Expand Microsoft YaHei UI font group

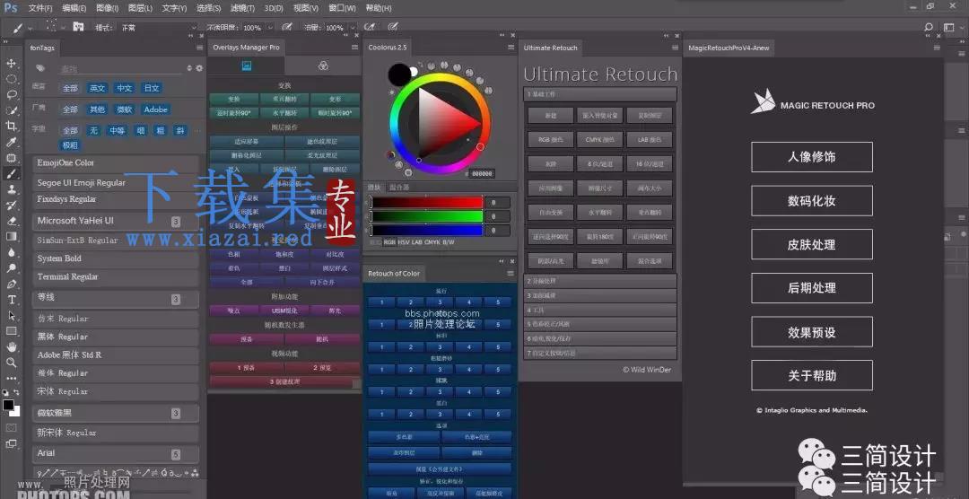pos(116,221)
